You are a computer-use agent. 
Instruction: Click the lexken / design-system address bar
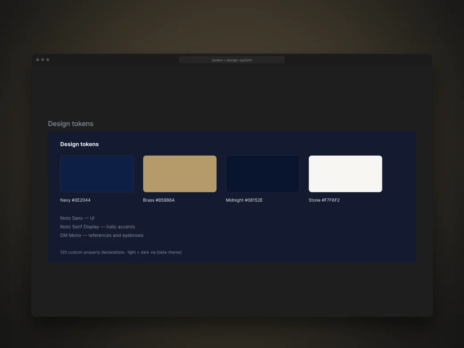(x=232, y=60)
